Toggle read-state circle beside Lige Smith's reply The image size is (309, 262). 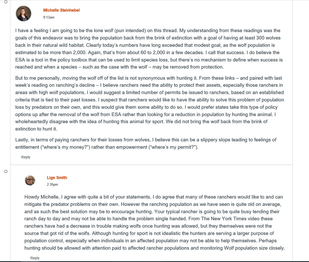6,171
